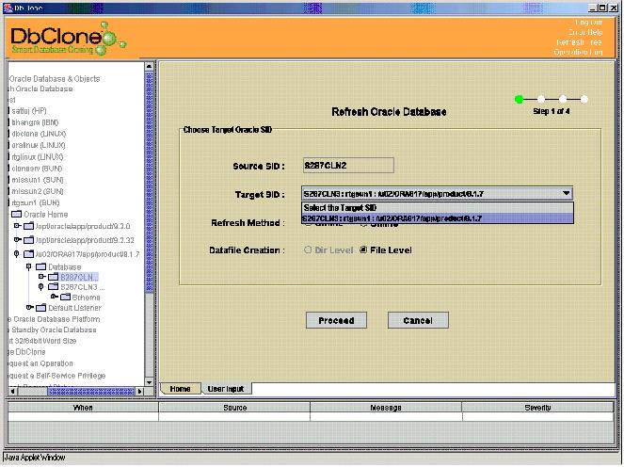Select the rtgsun1 (SUN) host

(36, 203)
